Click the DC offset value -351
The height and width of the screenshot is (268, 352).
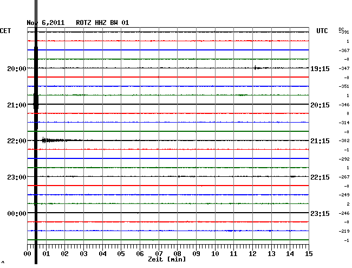(344, 86)
